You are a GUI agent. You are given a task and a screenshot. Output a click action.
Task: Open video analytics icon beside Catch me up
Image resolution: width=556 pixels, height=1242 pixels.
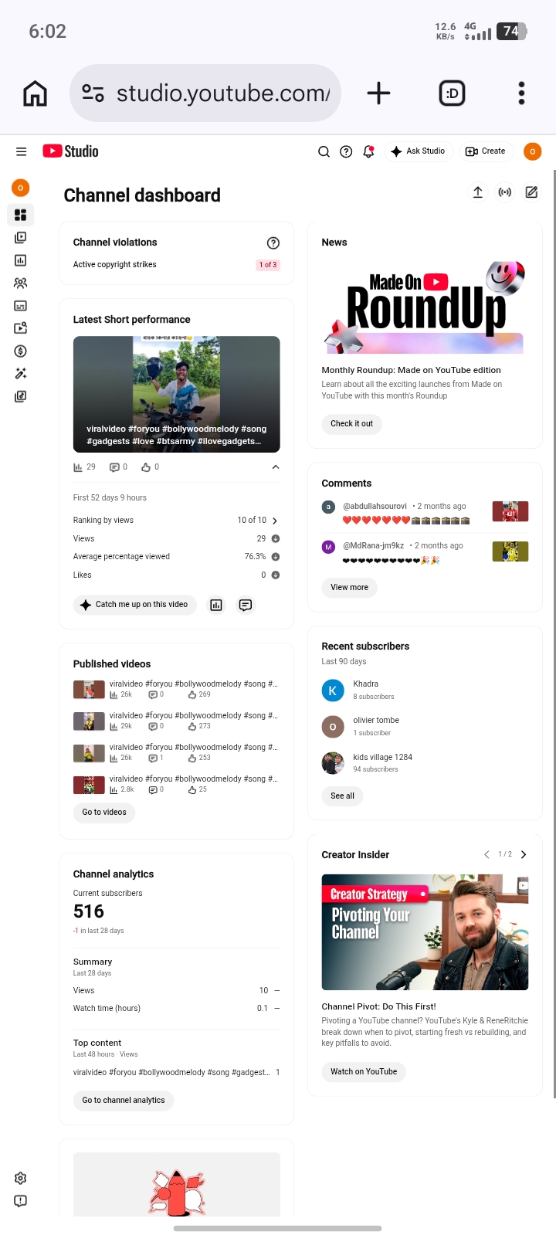(x=216, y=605)
